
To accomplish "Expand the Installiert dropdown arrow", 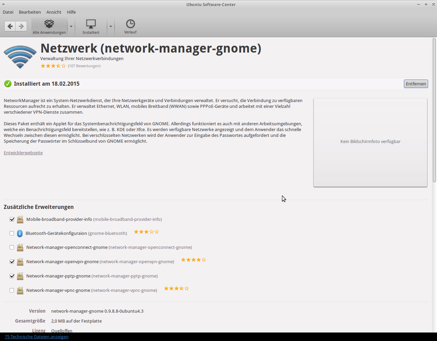I will point(111,27).
